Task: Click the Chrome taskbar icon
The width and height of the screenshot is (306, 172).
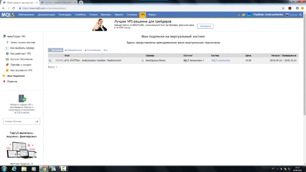Action: pos(44,169)
